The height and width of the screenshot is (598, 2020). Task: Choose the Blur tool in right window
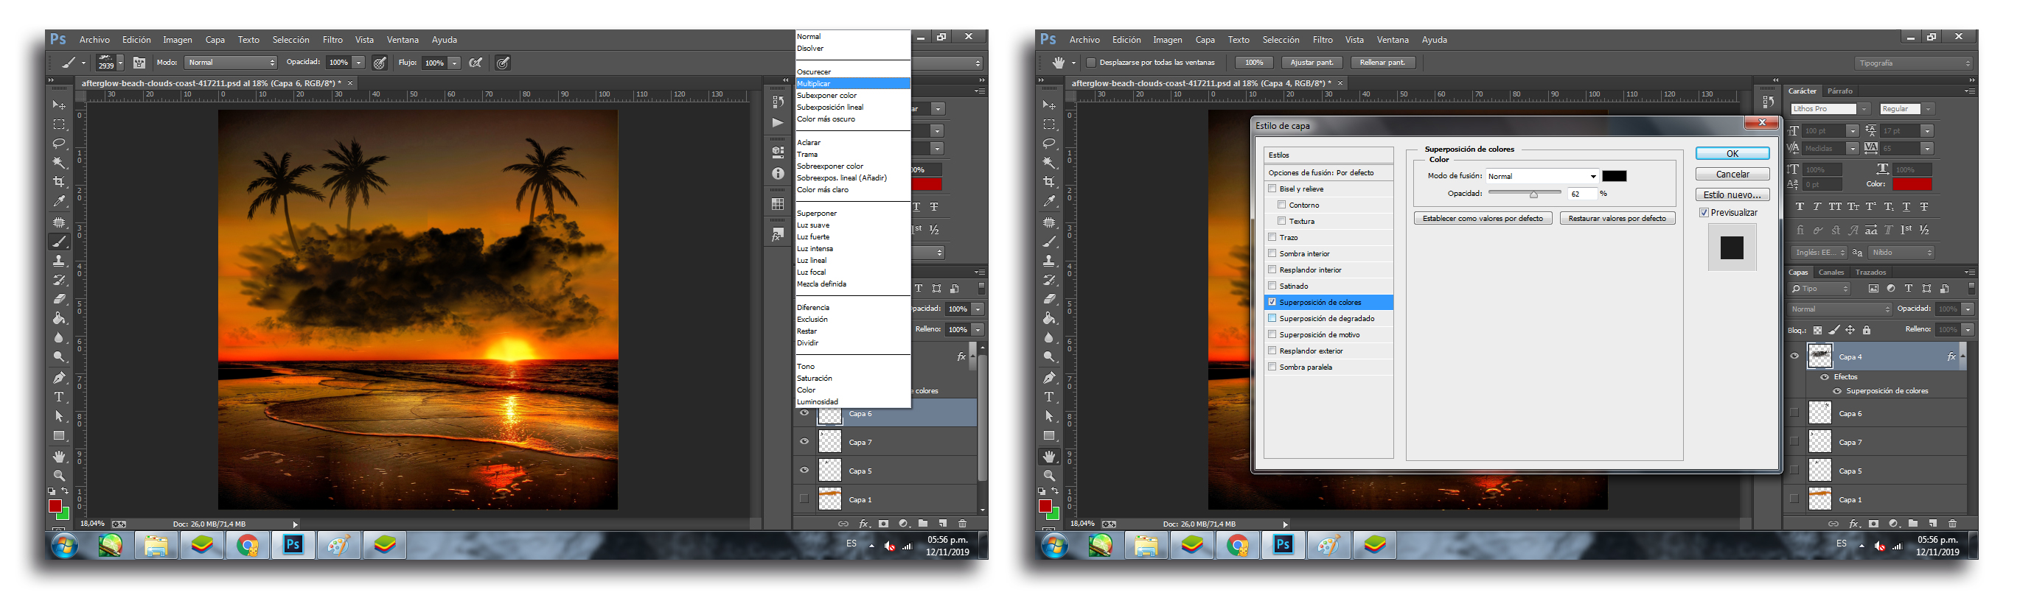pyautogui.click(x=1049, y=339)
